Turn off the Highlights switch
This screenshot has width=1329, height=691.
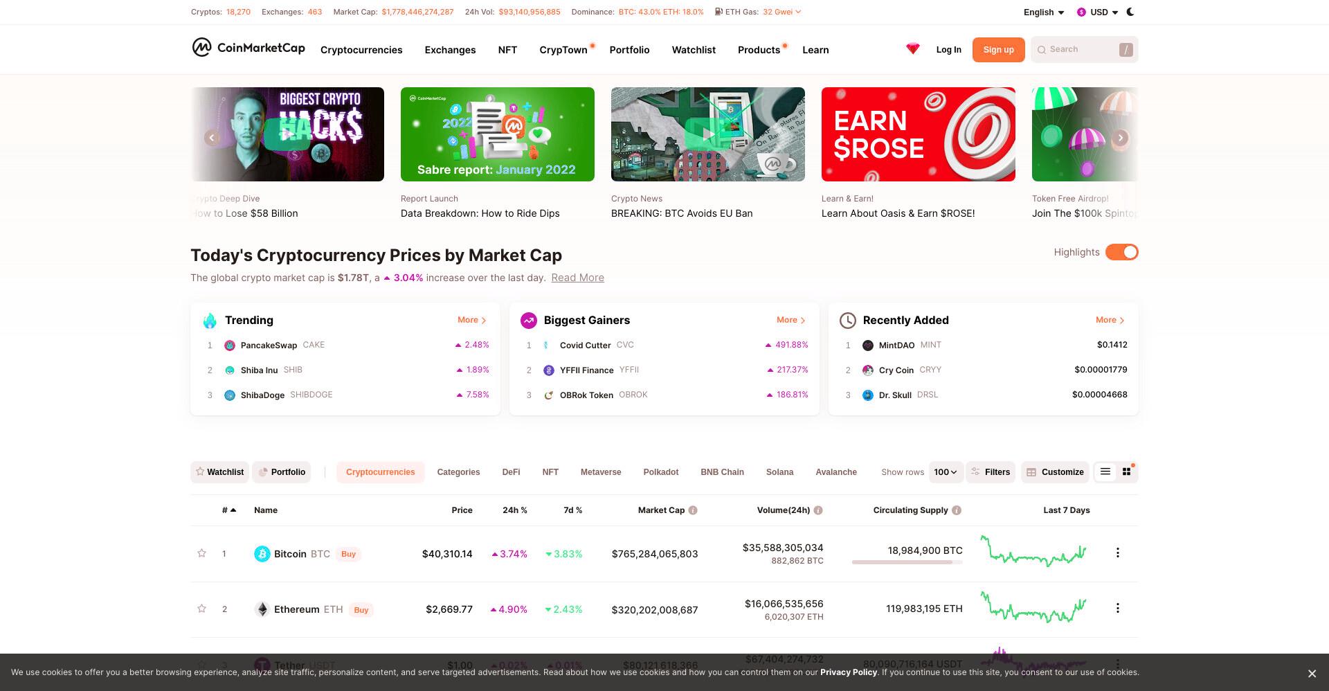[1121, 252]
